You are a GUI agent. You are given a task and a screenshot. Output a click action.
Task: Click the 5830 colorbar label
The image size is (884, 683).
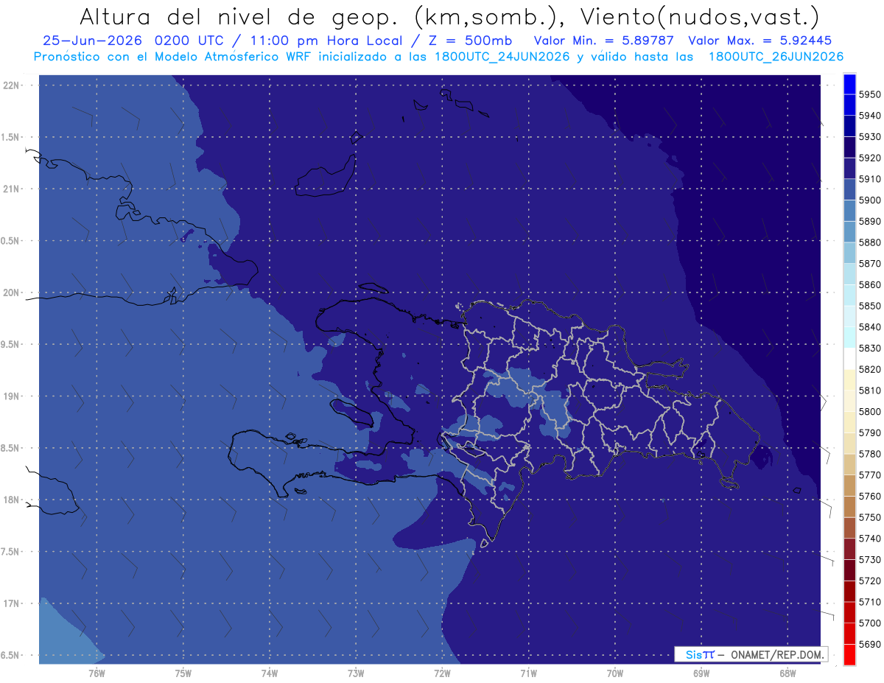(869, 348)
